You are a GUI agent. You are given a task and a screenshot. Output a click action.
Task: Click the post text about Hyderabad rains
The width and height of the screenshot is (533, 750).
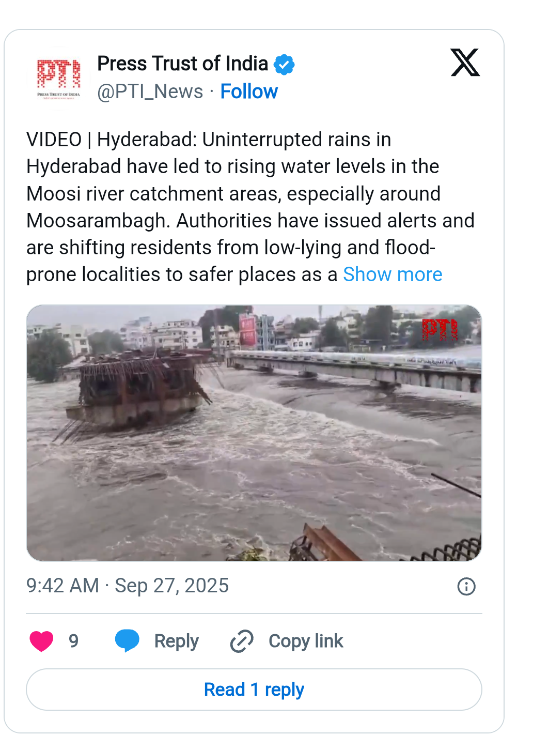[232, 207]
